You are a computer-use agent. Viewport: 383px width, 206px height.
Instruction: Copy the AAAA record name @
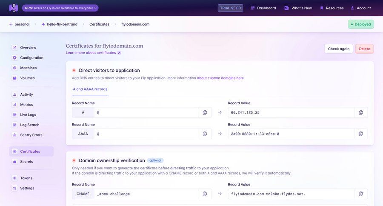pyautogui.click(x=205, y=134)
